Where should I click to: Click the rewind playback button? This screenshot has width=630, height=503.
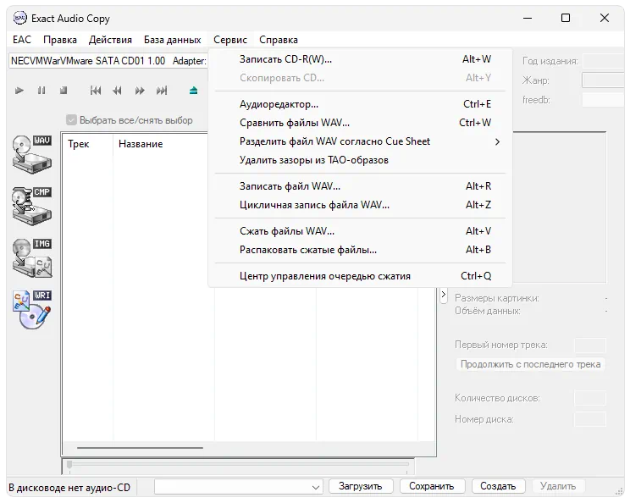pos(118,91)
